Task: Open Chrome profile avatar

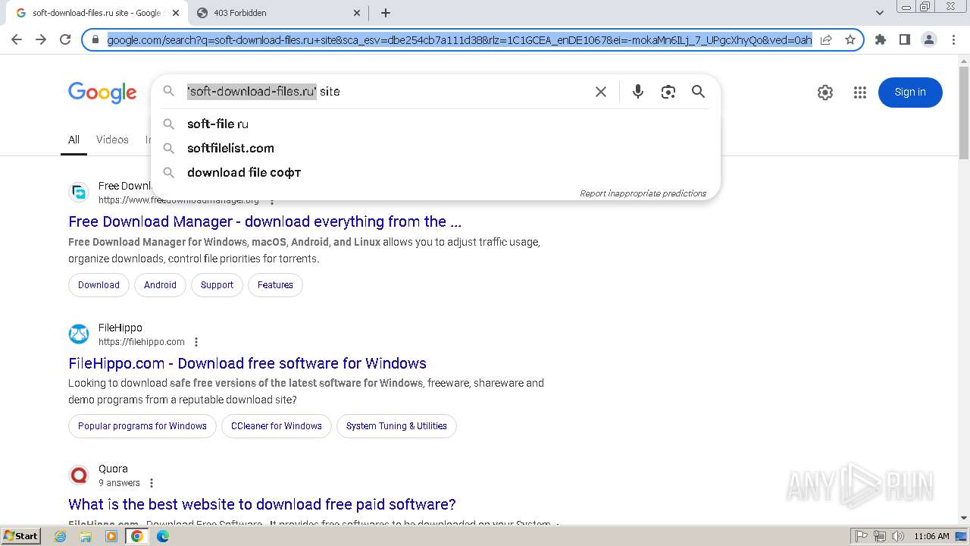Action: tap(928, 39)
